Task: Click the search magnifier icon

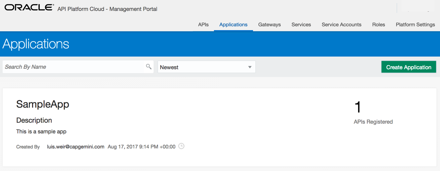Action: [x=149, y=67]
